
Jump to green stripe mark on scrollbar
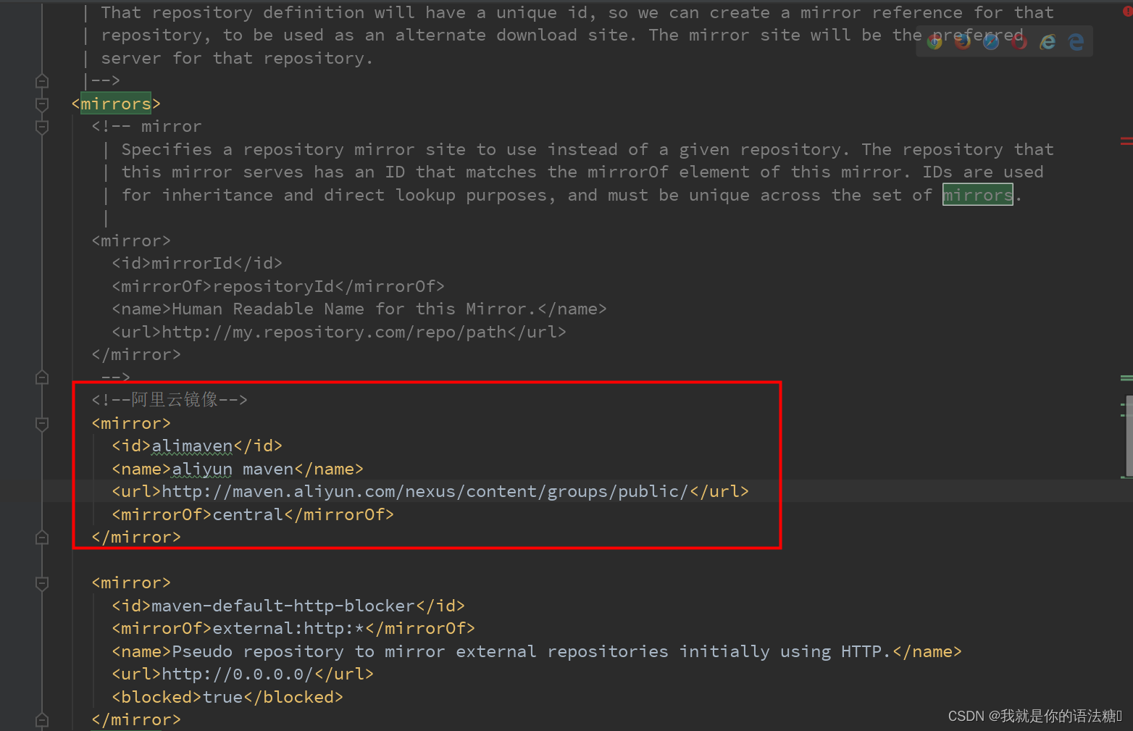tap(1126, 377)
